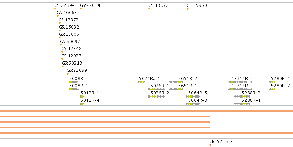The height and width of the screenshot is (147, 293).
Task: Select the 5651R-1 transcript glyph
Action: click(176, 89)
